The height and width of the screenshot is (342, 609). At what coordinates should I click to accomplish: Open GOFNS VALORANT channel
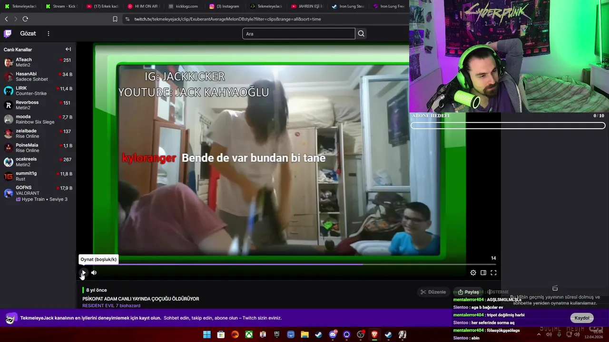pos(38,193)
